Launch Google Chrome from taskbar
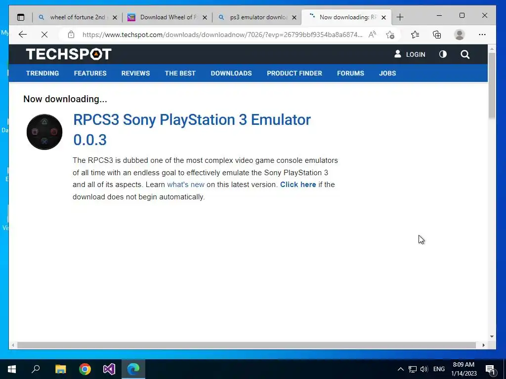 85,369
